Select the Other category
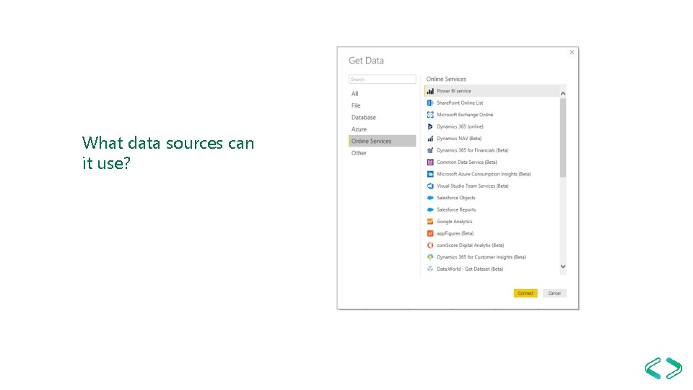 (359, 153)
